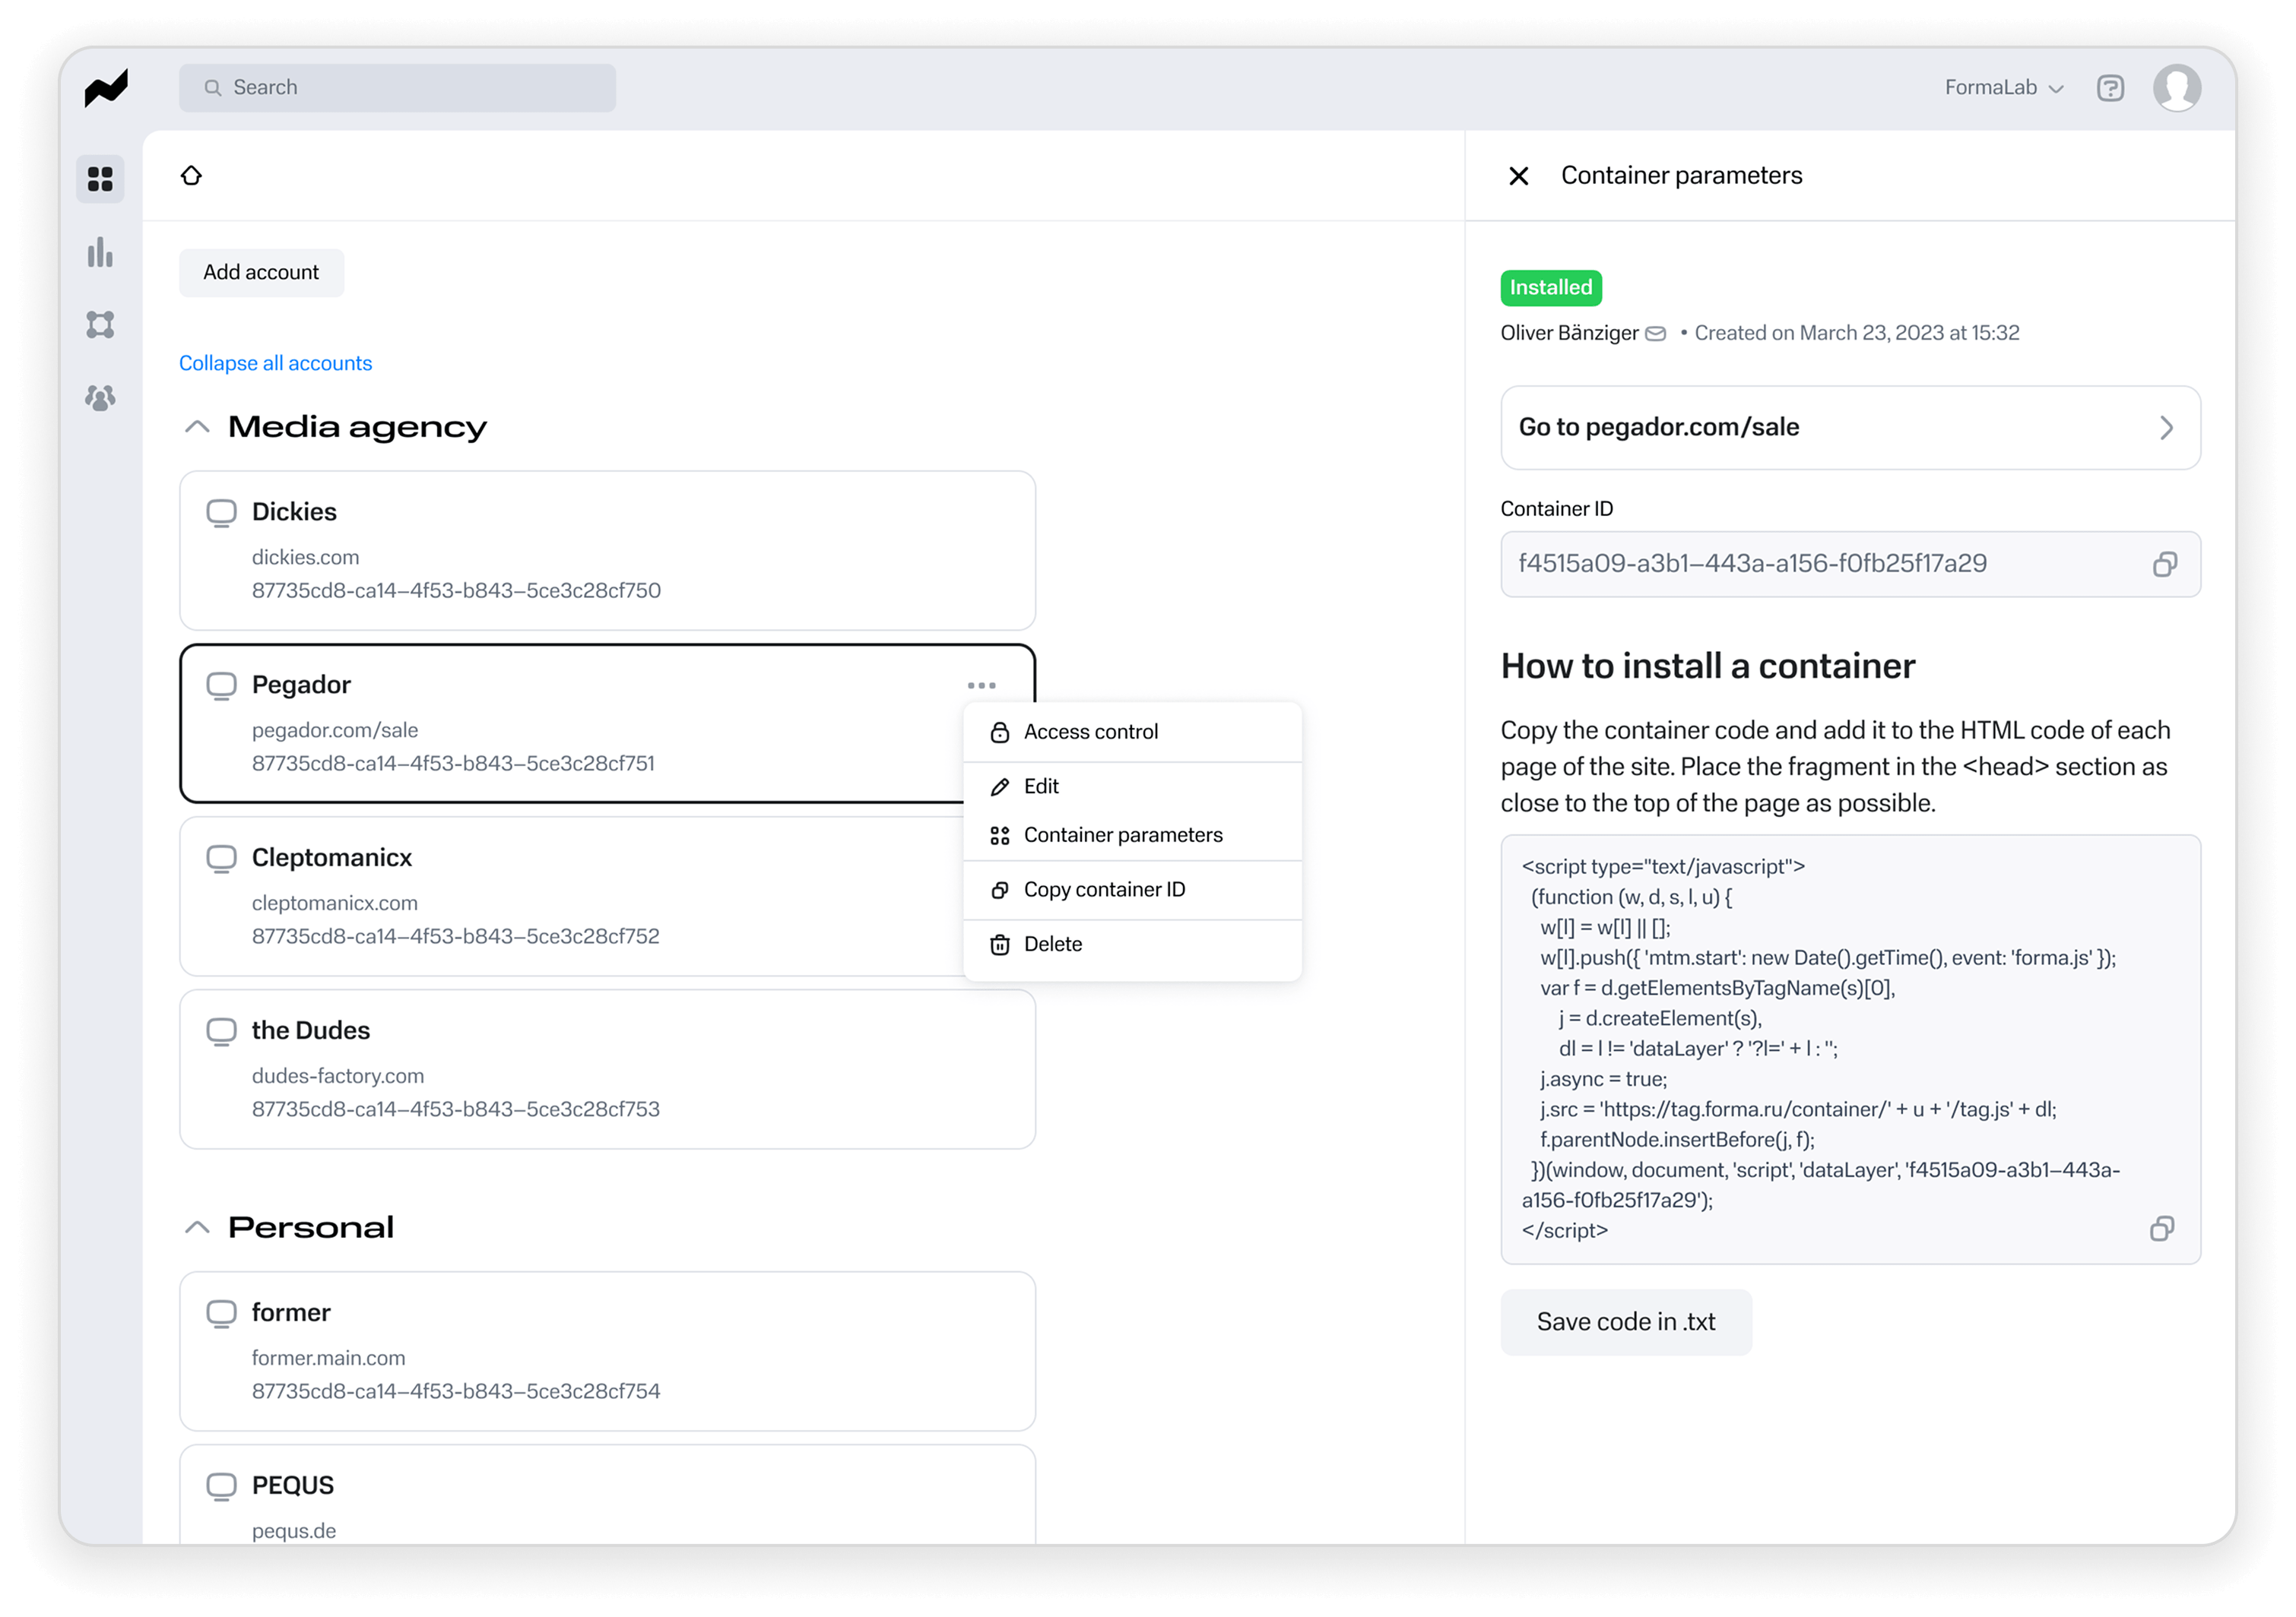Open the dashboard grid sidebar icon
The image size is (2296, 1617).
(x=100, y=179)
